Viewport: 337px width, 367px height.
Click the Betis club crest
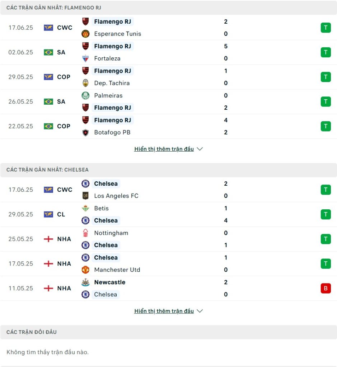tap(85, 208)
